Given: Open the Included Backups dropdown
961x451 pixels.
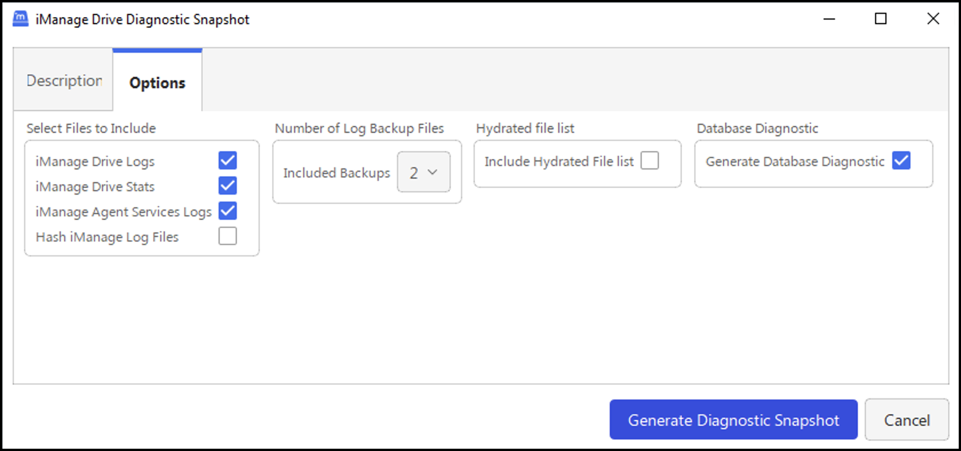Looking at the screenshot, I should [x=424, y=172].
